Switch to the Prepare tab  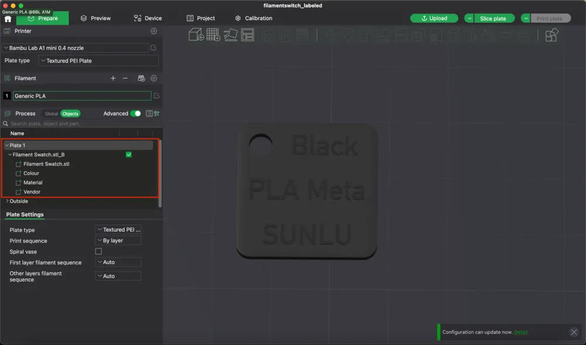(x=43, y=18)
